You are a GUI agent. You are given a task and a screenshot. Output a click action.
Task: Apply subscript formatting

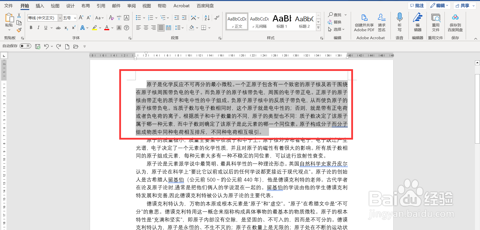66,28
